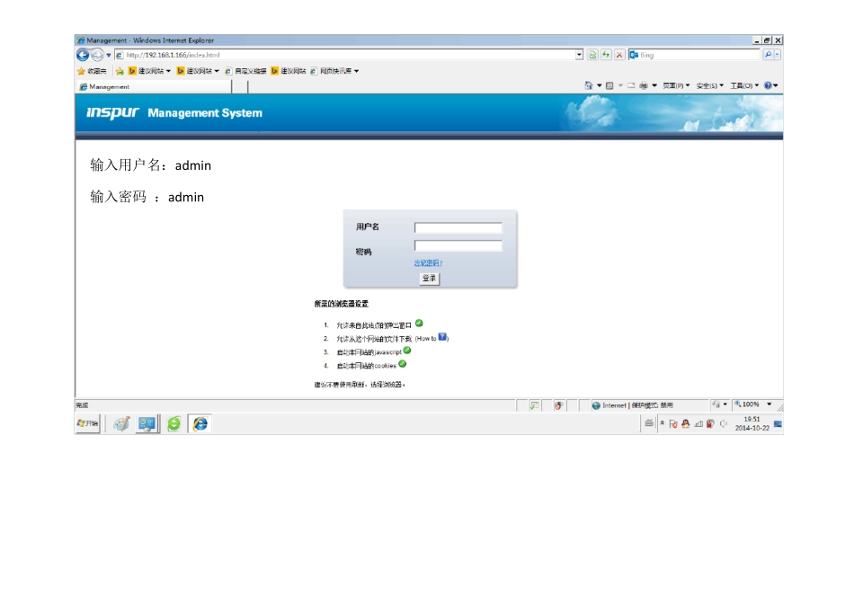This screenshot has width=854, height=604.
Task: Click the Show desktop button at taskbar end
Action: [x=778, y=423]
